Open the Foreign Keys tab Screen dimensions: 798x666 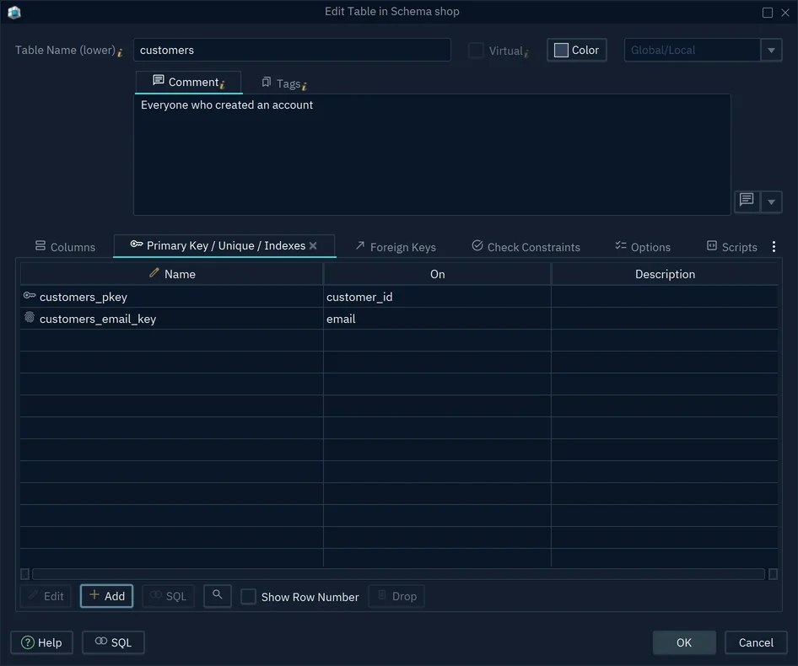coord(396,247)
